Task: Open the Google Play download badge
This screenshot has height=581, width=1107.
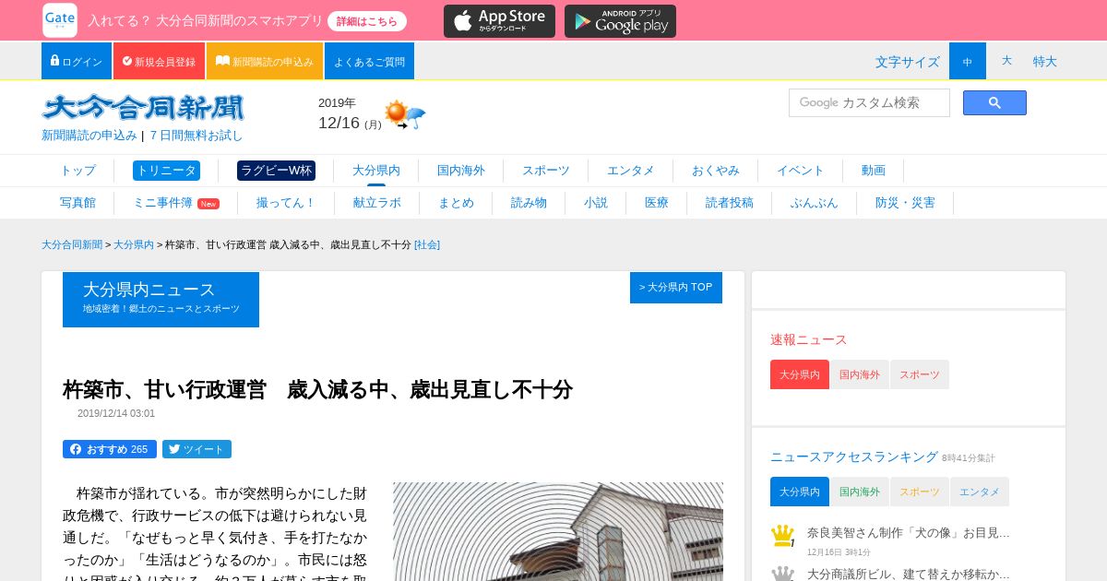Action: coord(620,21)
